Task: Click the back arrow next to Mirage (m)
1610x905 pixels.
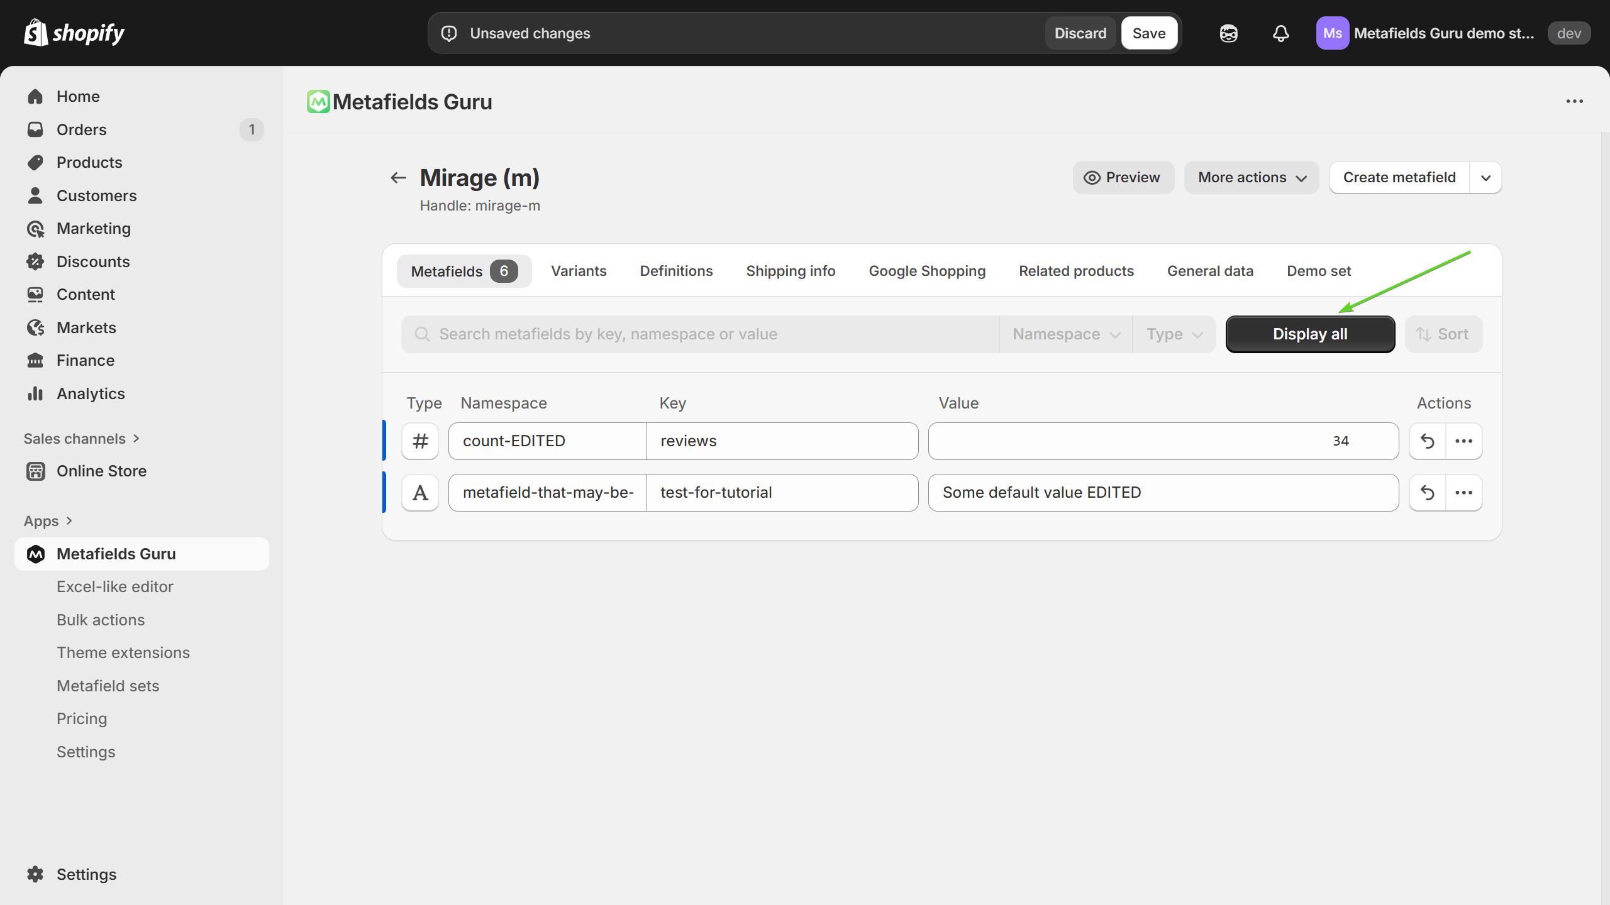Action: pyautogui.click(x=398, y=178)
